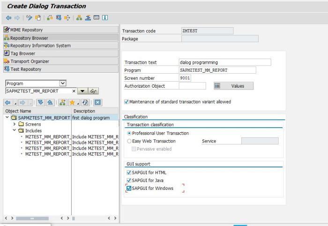This screenshot has height=226, width=328.
Task: Click the Transaction text input field
Action: [224, 62]
